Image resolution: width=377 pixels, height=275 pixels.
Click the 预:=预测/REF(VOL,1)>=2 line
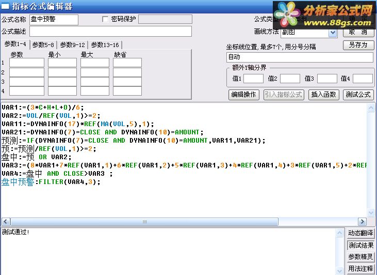(x=49, y=149)
